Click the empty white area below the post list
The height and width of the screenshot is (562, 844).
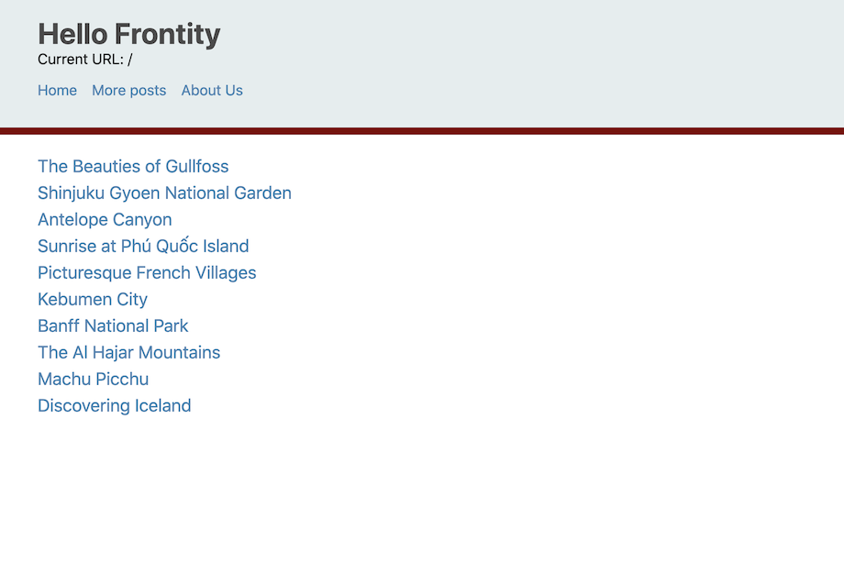click(x=422, y=486)
